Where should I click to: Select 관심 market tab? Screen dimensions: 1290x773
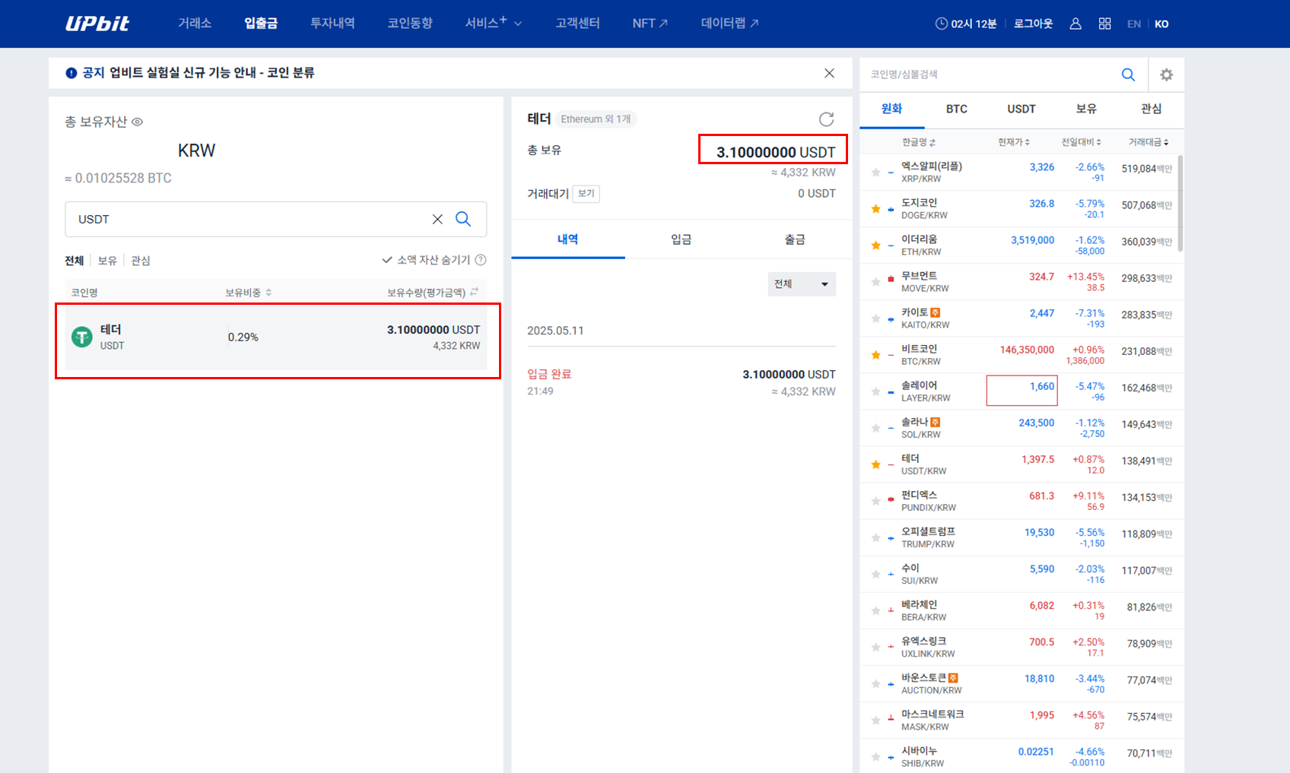(1152, 109)
